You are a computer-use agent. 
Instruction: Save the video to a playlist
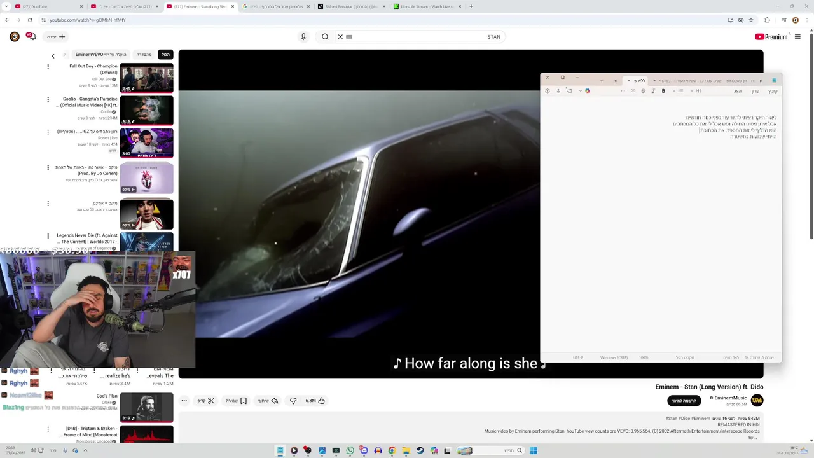237,401
